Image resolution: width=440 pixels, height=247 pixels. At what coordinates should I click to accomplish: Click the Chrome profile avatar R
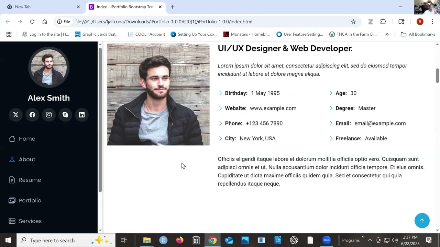click(x=420, y=22)
